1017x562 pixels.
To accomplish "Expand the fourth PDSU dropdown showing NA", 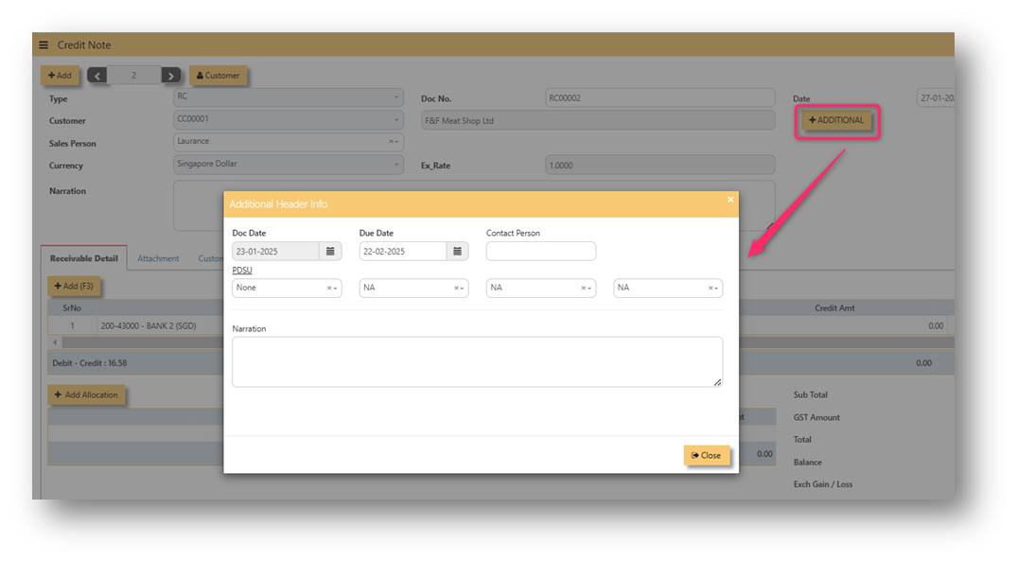I will tap(717, 289).
